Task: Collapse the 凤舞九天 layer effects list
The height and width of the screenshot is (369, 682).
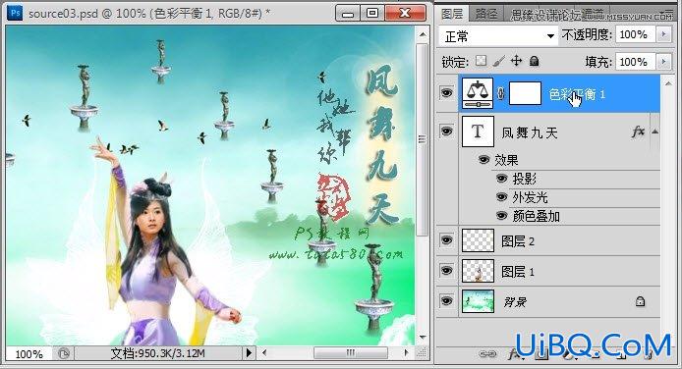Action: 655,132
